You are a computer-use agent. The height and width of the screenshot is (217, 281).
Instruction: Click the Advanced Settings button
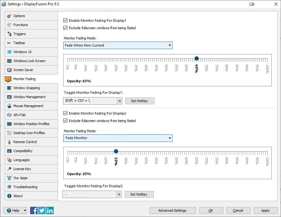172,210
